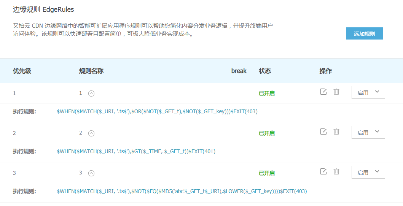
Task: Edit rule 1 with the pencil icon
Action: point(323,92)
